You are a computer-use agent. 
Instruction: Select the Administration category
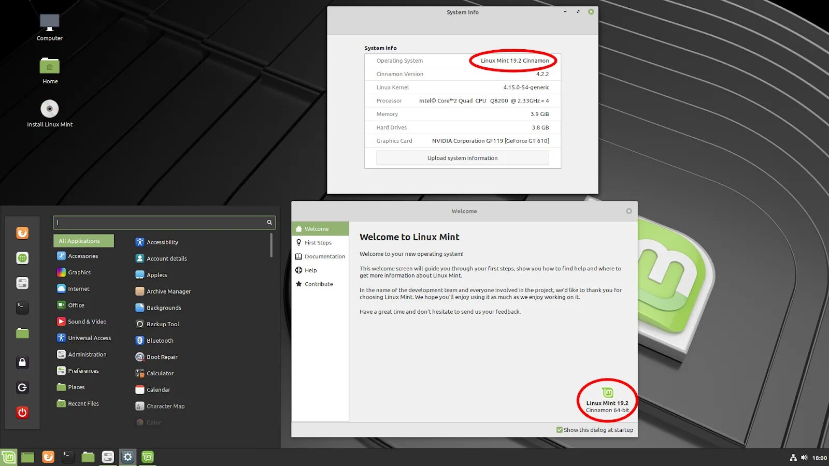point(83,354)
